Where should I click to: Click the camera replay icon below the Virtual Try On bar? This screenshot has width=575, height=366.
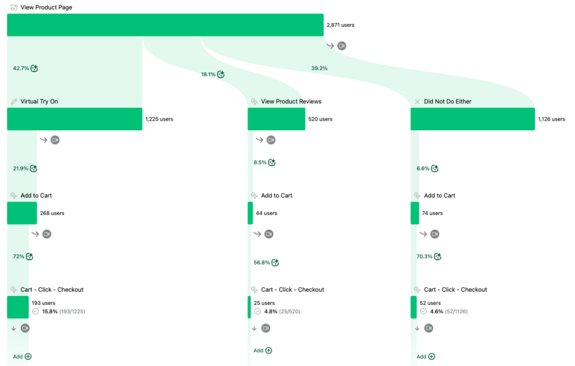(54, 140)
